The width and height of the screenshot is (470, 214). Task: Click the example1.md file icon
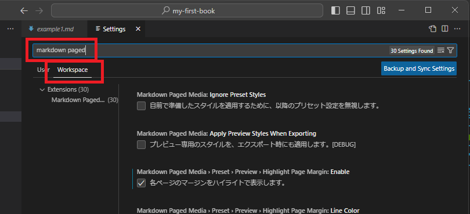[x=31, y=29]
